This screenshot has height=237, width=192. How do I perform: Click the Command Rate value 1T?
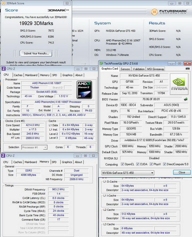(x=58, y=219)
